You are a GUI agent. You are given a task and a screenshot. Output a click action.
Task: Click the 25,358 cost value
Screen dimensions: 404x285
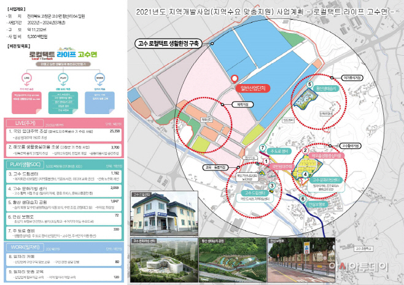(x=115, y=131)
